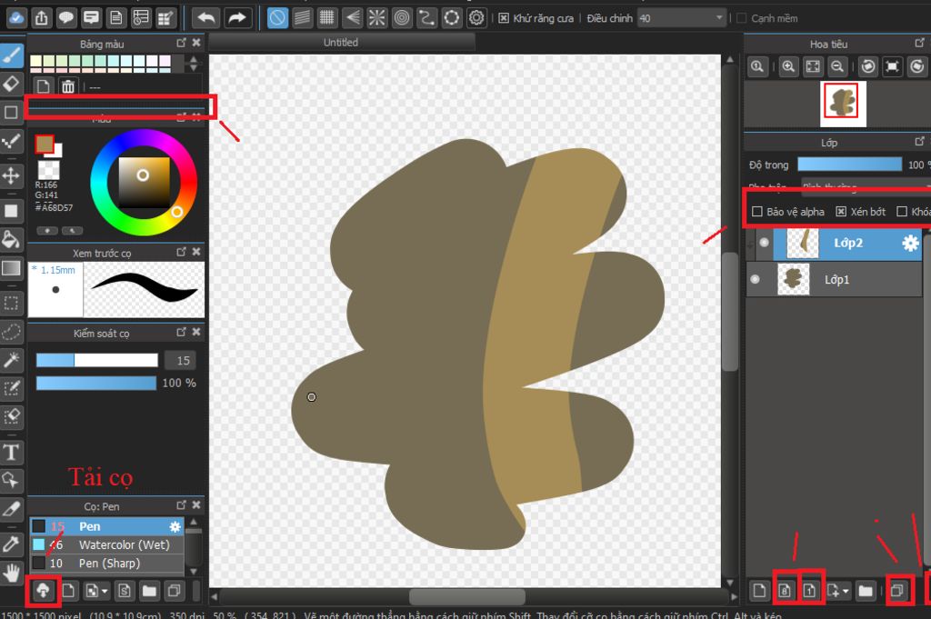Adjust the Độ trong layer opacity slider
The image size is (931, 619).
(850, 165)
